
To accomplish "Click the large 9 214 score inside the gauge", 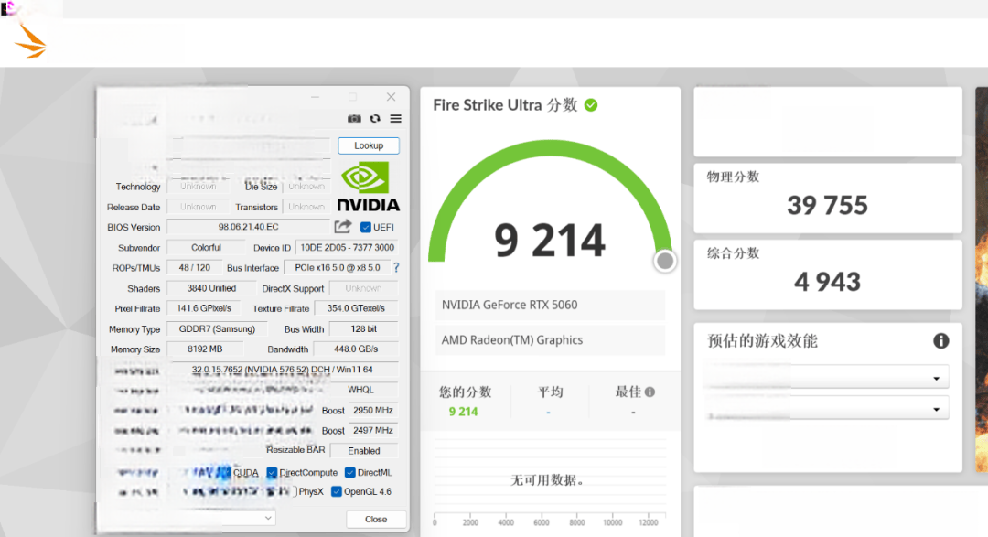I will (x=550, y=240).
